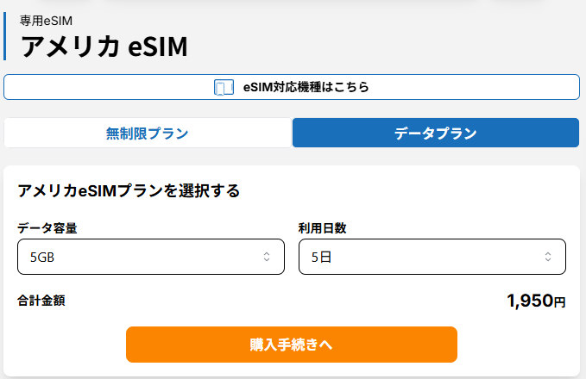Click the up-down chevron in the 5日 selector
This screenshot has width=586, height=379.
coord(548,257)
